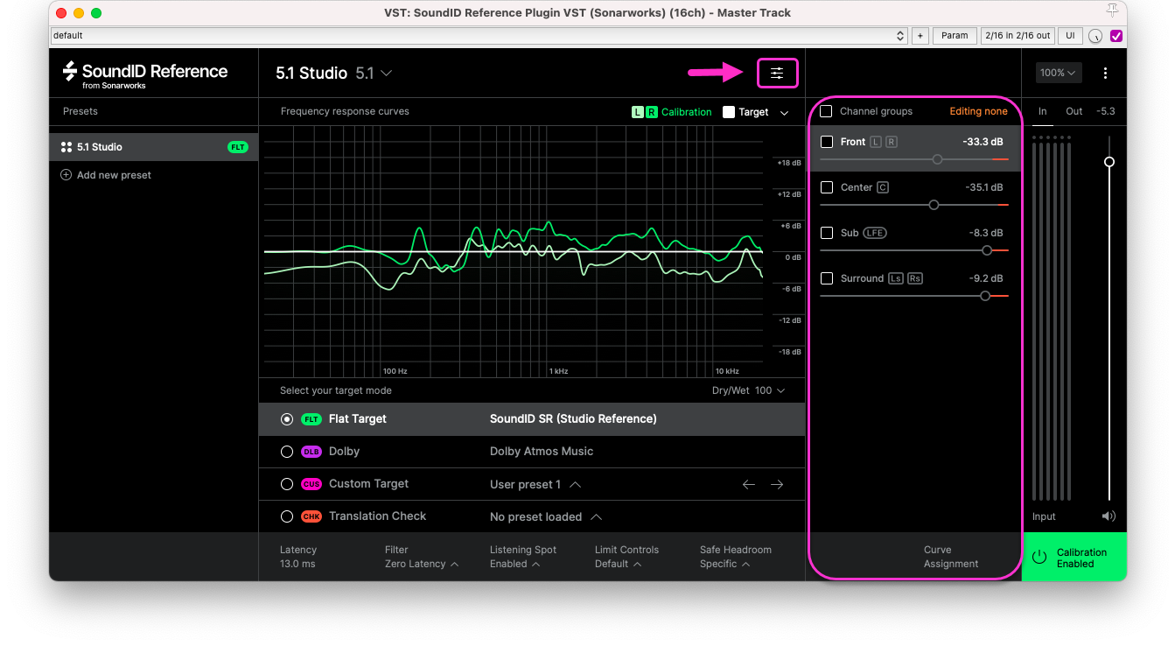This screenshot has height=646, width=1175.
Task: Open Curve Assignment
Action: pos(951,557)
